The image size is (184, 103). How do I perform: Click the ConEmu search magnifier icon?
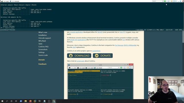pyautogui.click(x=163, y=1)
